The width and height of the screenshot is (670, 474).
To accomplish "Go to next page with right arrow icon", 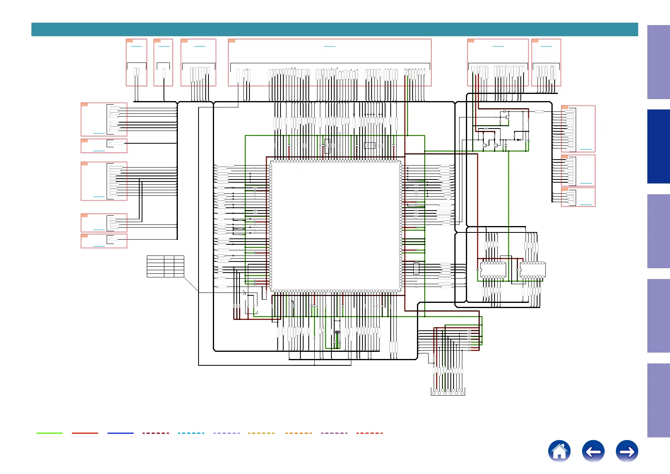I will click(x=627, y=451).
